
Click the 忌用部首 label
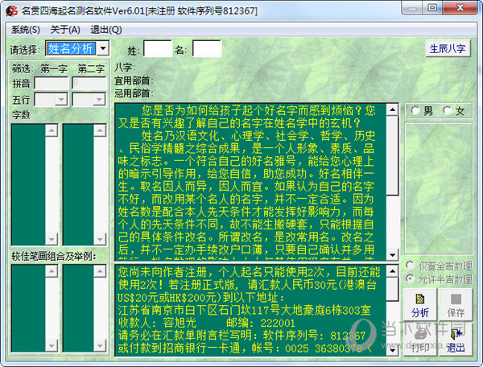[x=132, y=93]
